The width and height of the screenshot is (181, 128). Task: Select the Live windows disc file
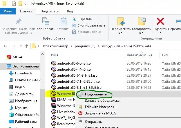tap(63, 112)
